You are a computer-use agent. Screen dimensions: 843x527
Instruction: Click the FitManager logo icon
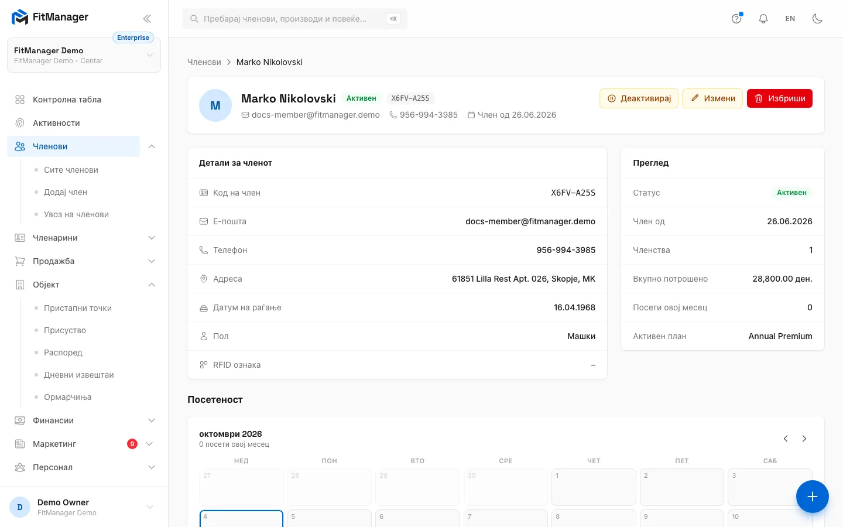pos(20,18)
